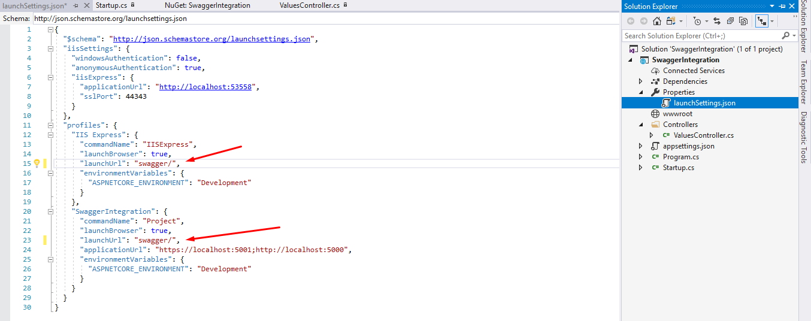
Task: Click the appsettings.json file icon
Action: 655,146
